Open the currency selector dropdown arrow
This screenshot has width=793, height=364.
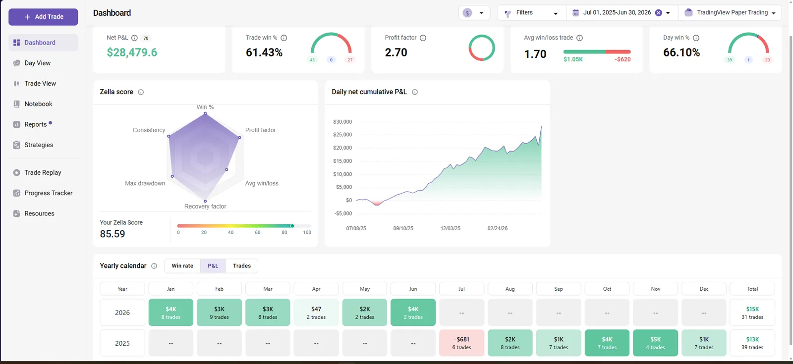point(481,13)
